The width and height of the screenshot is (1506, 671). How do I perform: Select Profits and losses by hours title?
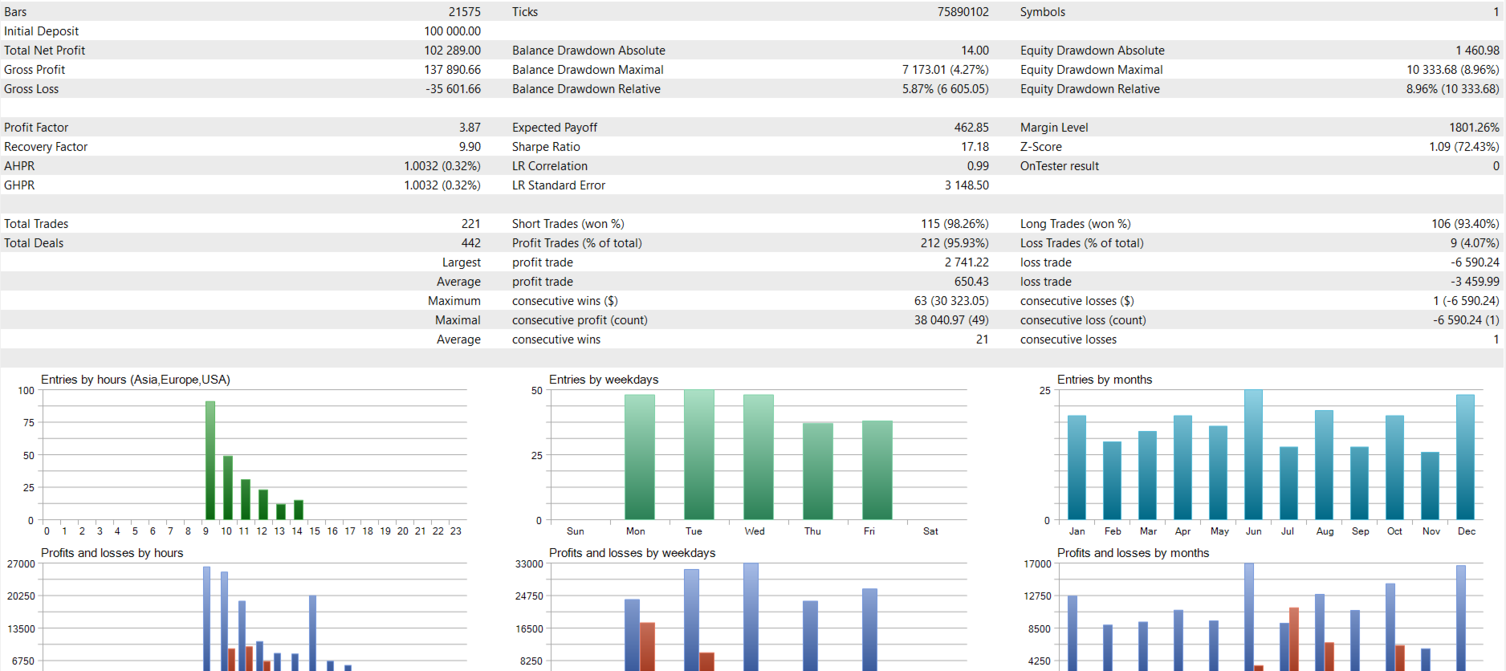click(x=112, y=553)
